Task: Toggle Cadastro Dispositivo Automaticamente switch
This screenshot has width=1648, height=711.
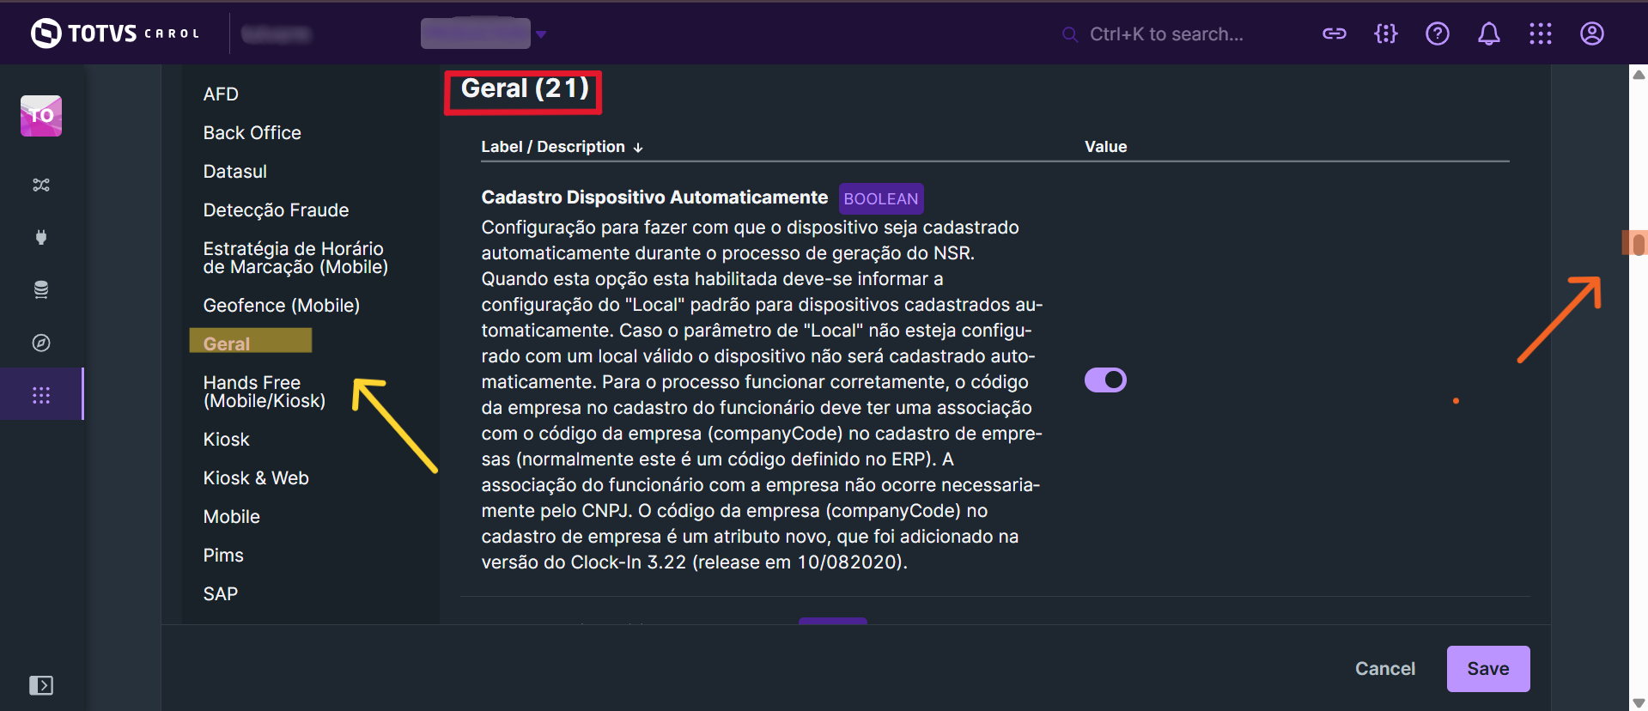Action: click(x=1105, y=380)
